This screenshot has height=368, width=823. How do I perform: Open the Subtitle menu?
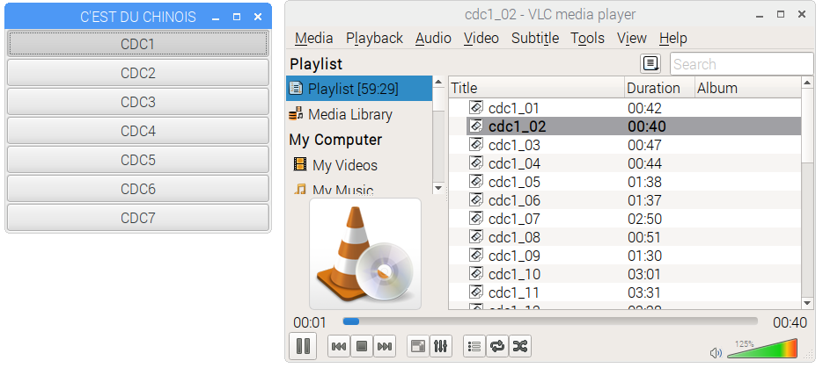[535, 39]
